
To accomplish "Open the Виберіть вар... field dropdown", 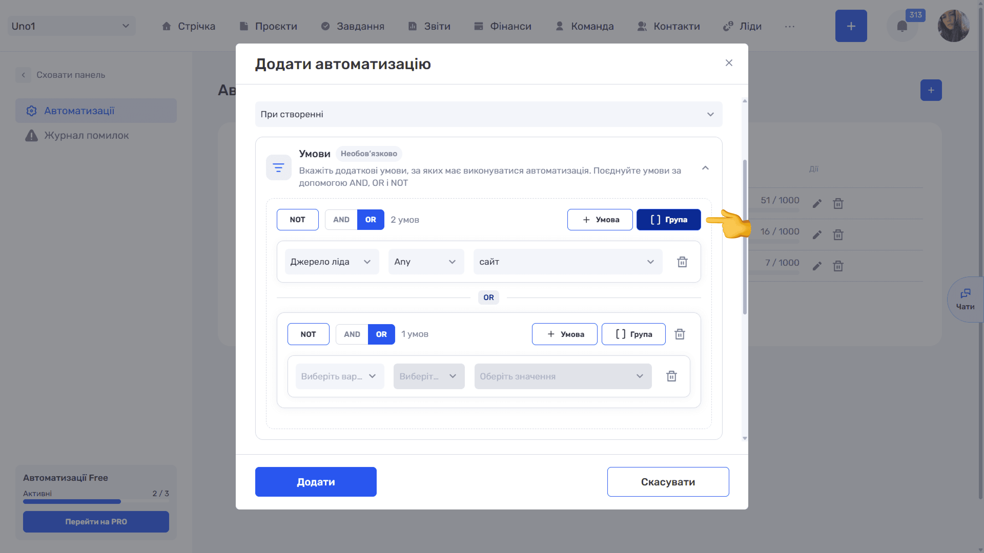I will tap(339, 376).
